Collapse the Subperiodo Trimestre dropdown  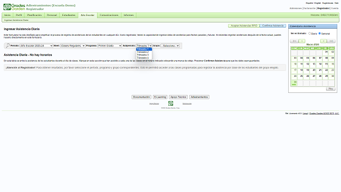tap(144, 46)
